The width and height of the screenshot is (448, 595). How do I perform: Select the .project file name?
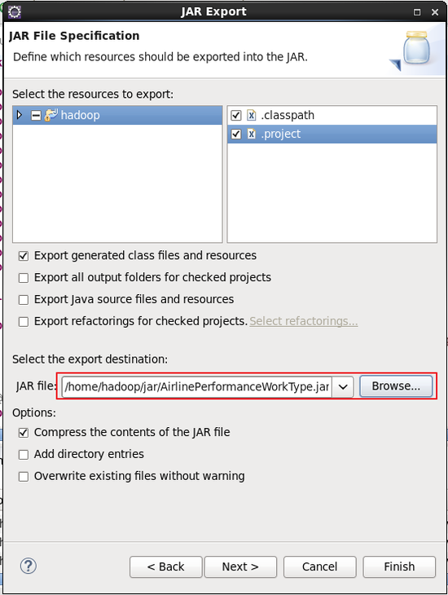point(281,134)
